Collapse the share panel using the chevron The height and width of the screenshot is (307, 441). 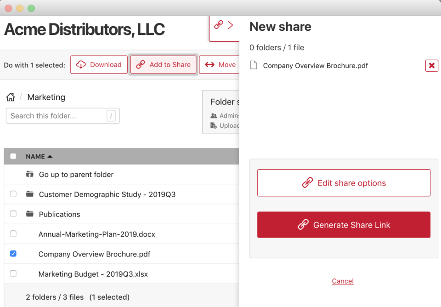click(230, 24)
